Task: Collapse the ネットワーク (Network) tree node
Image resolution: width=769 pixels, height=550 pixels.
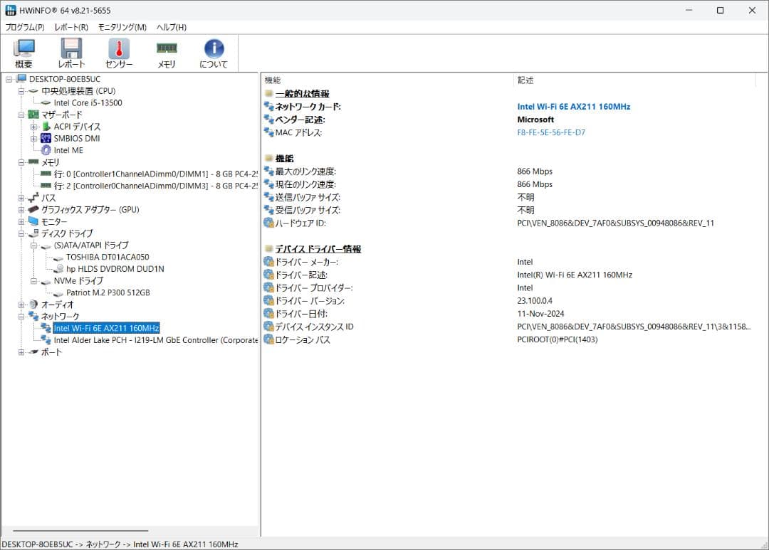Action: [x=21, y=316]
